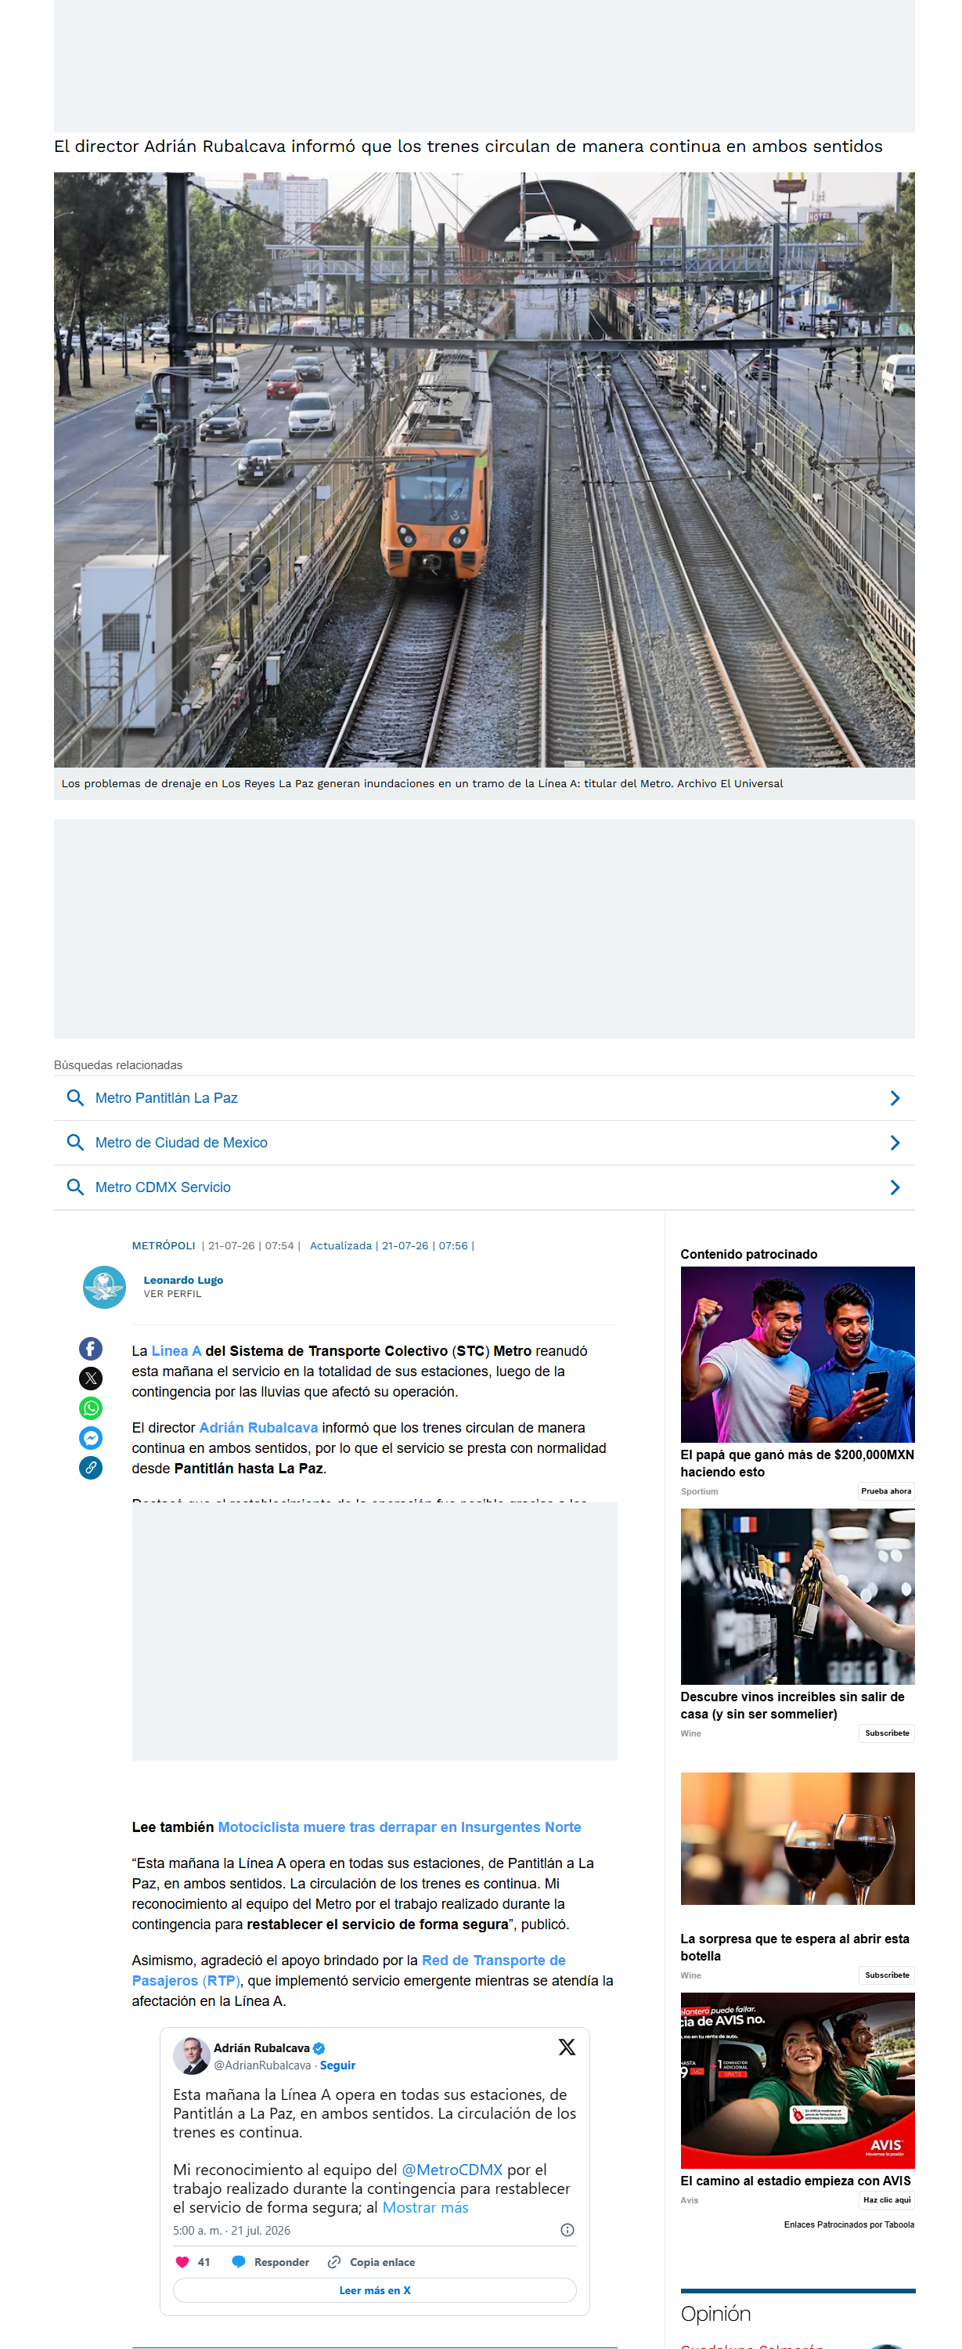
Task: Expand Metro de Ciudad de Mexico chevron
Action: coord(895,1143)
